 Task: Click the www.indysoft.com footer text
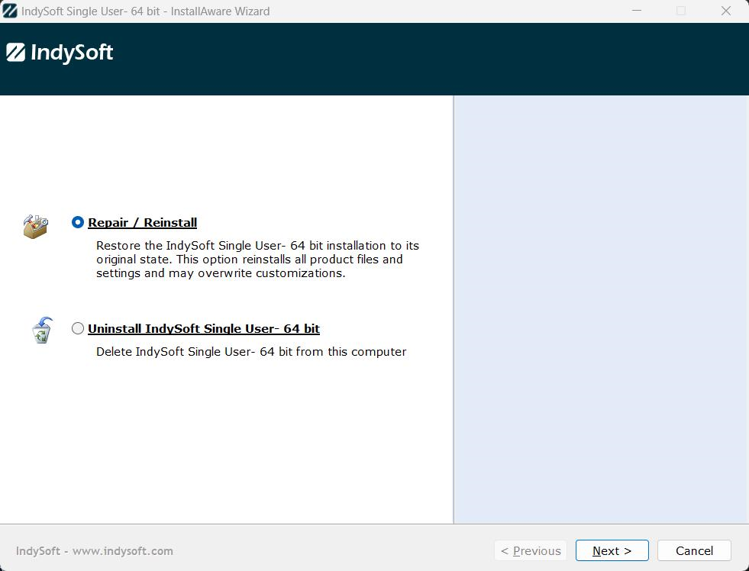click(122, 550)
